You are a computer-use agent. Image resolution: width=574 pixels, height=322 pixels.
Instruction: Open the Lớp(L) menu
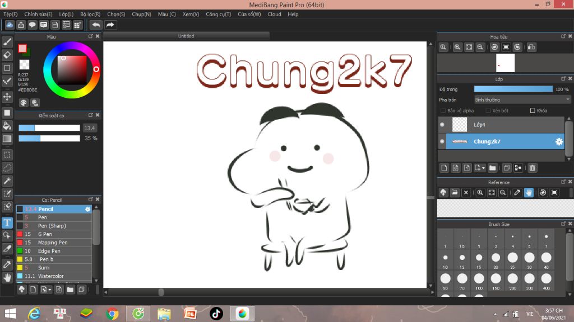(66, 14)
